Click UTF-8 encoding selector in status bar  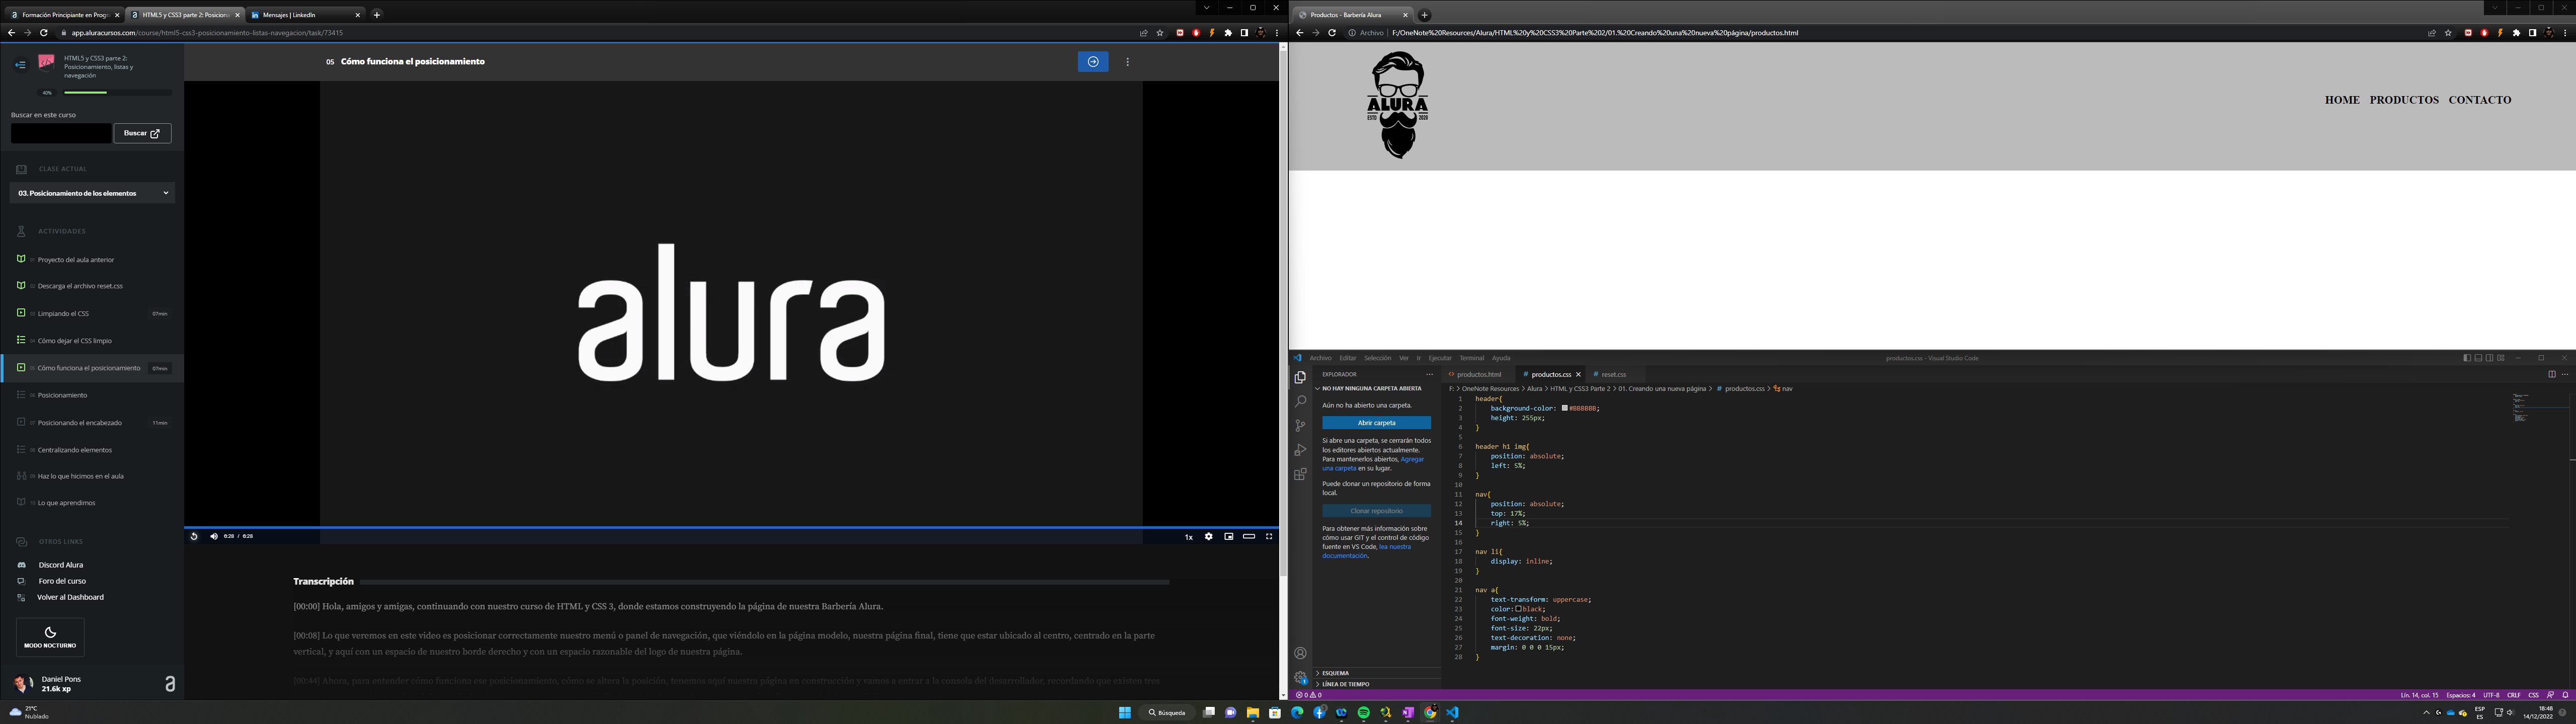[x=2491, y=695]
